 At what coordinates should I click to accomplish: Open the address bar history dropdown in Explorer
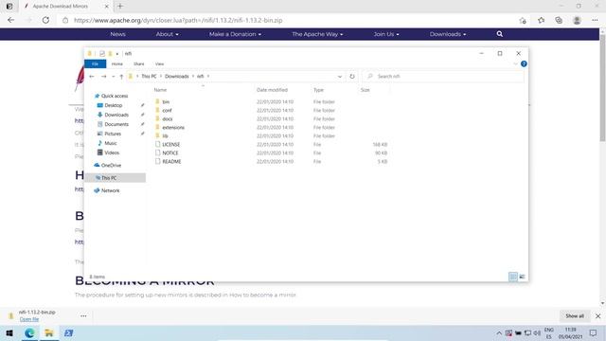340,77
